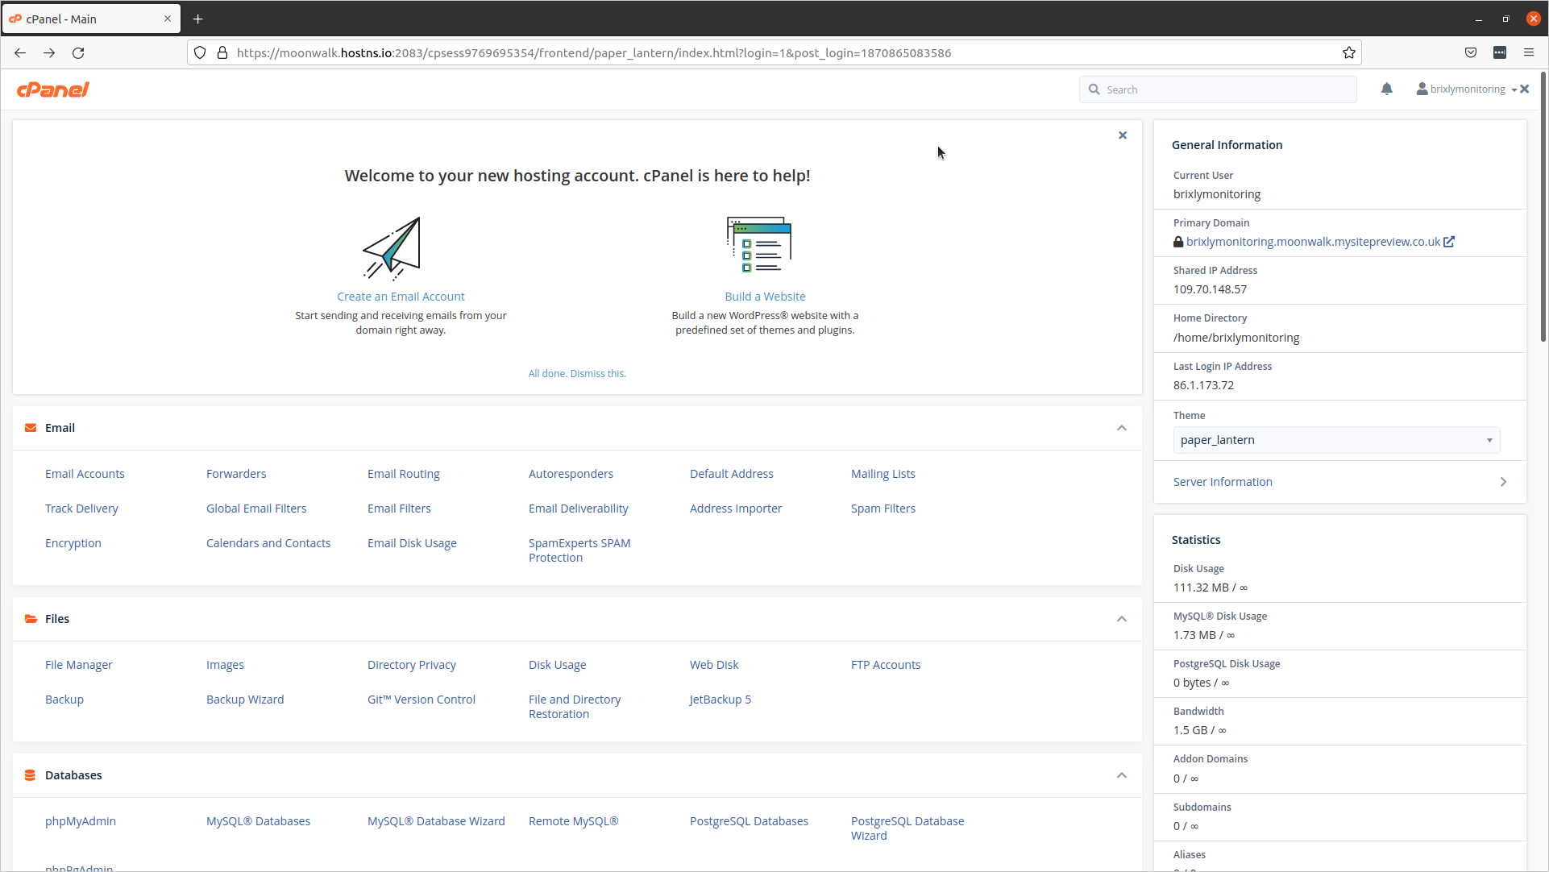Image resolution: width=1549 pixels, height=872 pixels.
Task: Click into the cPanel Search field
Action: click(1218, 89)
